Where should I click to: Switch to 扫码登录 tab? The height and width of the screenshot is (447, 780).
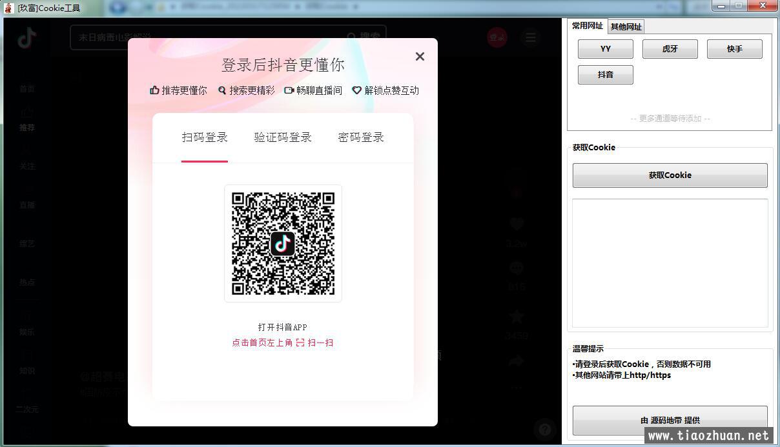pos(205,137)
